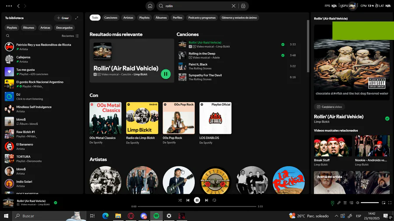The image size is (394, 221).
Task: Toggle saved check on Rollin' song row
Action: coord(283,45)
